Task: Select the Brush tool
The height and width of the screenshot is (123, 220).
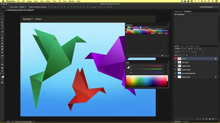Action: pyautogui.click(x=2, y=35)
